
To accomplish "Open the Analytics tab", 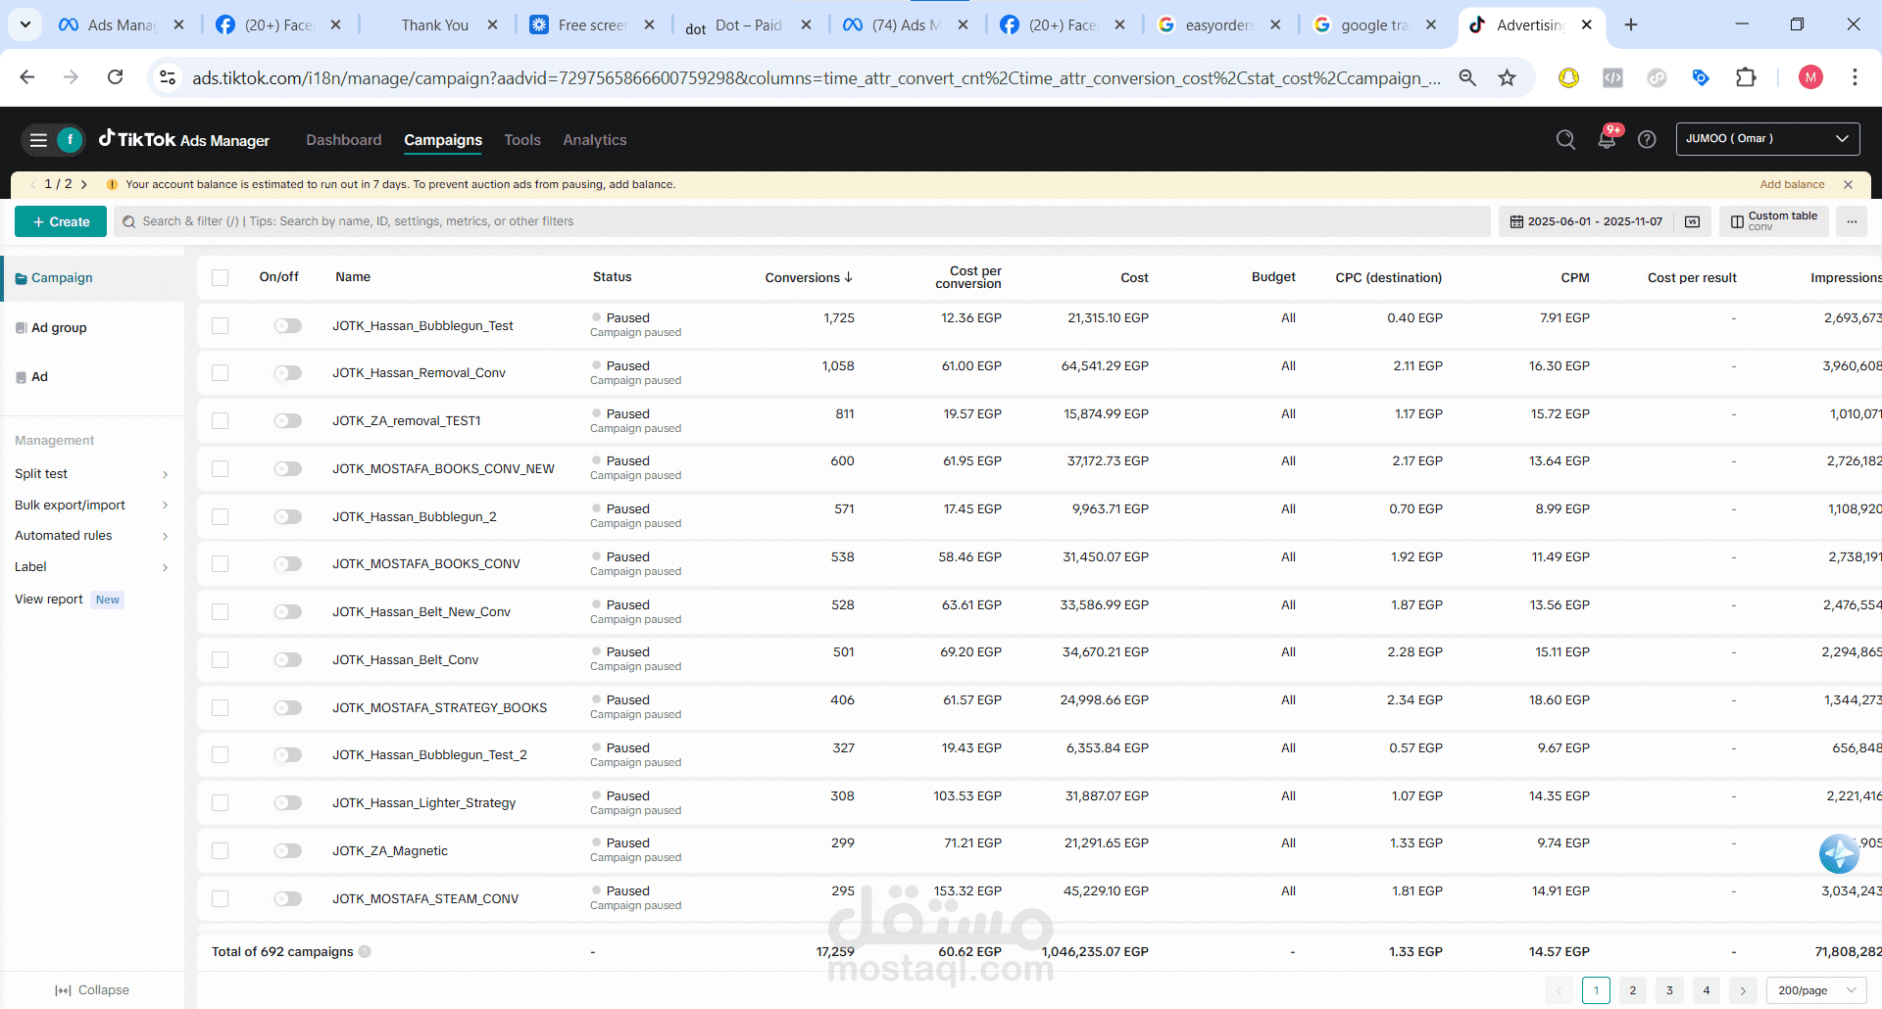I will point(595,140).
